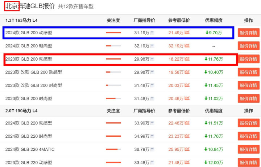This screenshot has height=167, width=261.
Task: View price trend chart icon next to 18.22万
Action: pyautogui.click(x=187, y=59)
